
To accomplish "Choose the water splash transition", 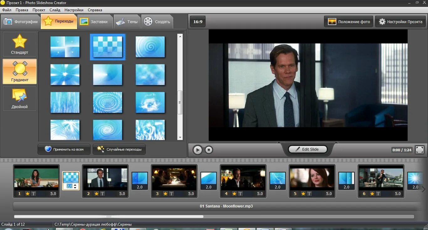I will (x=150, y=102).
